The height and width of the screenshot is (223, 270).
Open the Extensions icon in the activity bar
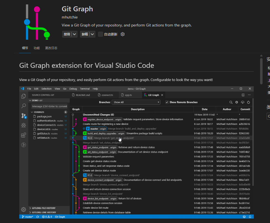coord(24,135)
